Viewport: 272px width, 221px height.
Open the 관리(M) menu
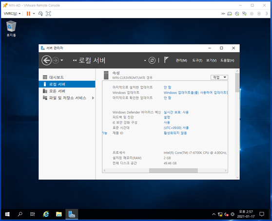coord(181,60)
